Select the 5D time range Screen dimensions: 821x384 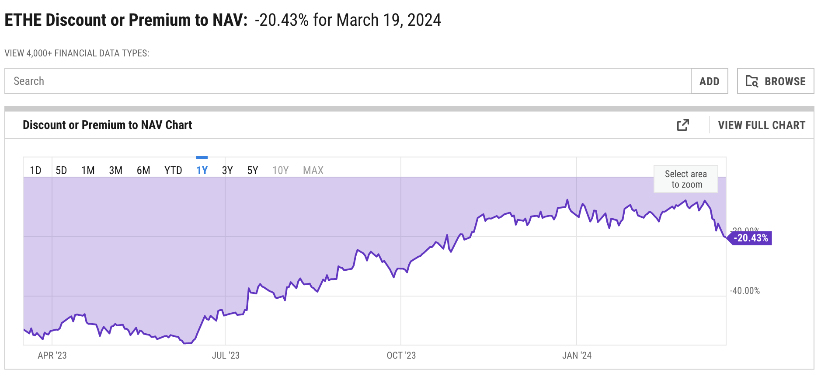(61, 170)
